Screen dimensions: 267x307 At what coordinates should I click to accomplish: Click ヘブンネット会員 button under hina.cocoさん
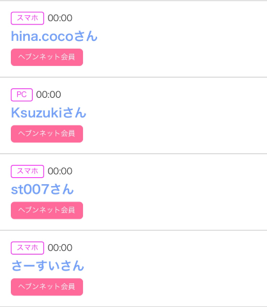point(47,57)
